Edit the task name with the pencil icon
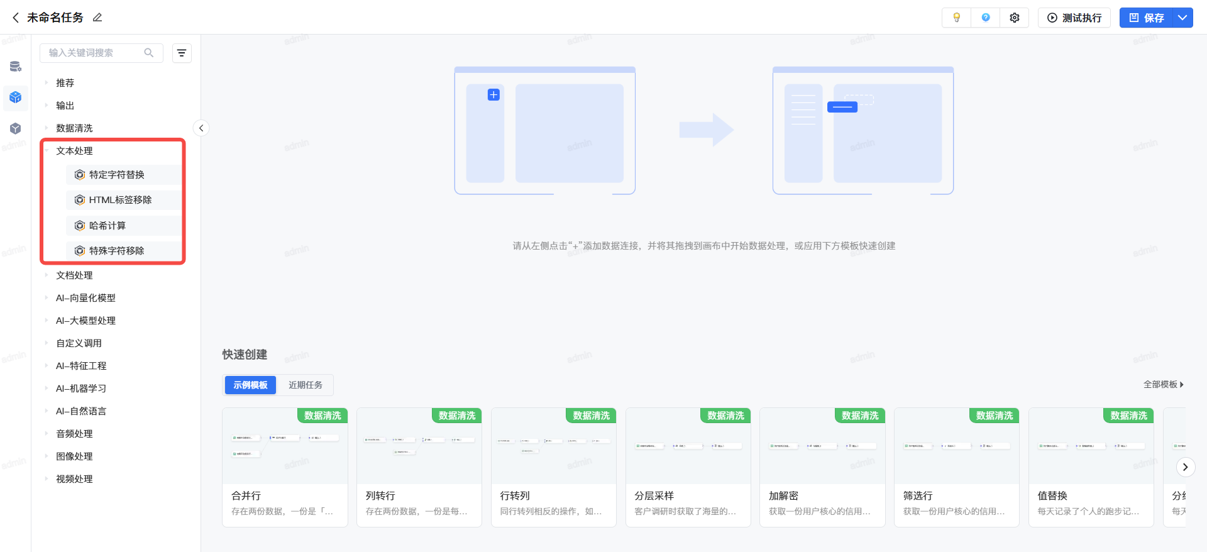This screenshot has width=1207, height=552. [x=97, y=18]
